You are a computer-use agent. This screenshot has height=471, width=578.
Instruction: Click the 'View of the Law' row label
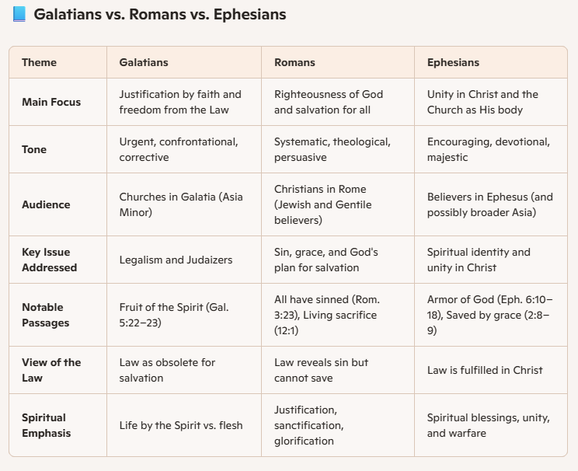pyautogui.click(x=51, y=370)
